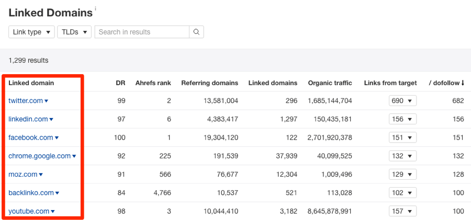Click linked domains value 37,939

pyautogui.click(x=287, y=156)
